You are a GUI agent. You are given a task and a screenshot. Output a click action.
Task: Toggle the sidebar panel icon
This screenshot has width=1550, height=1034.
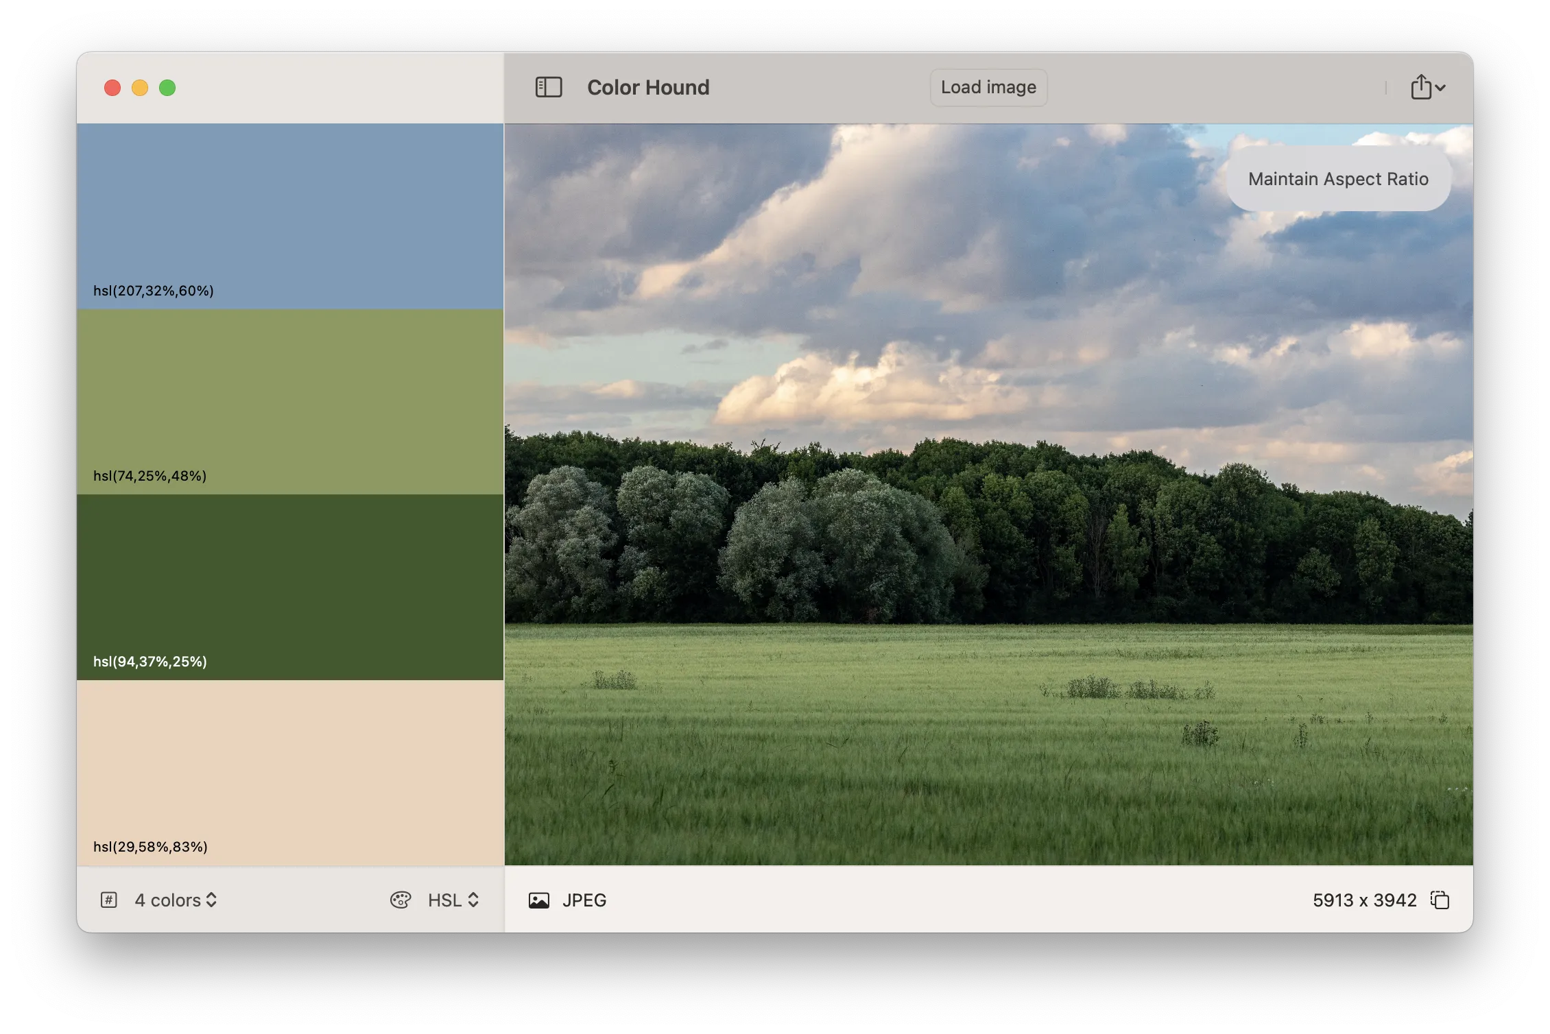[x=548, y=87]
